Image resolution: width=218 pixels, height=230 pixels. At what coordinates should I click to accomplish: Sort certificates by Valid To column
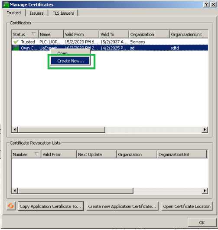tap(114, 34)
